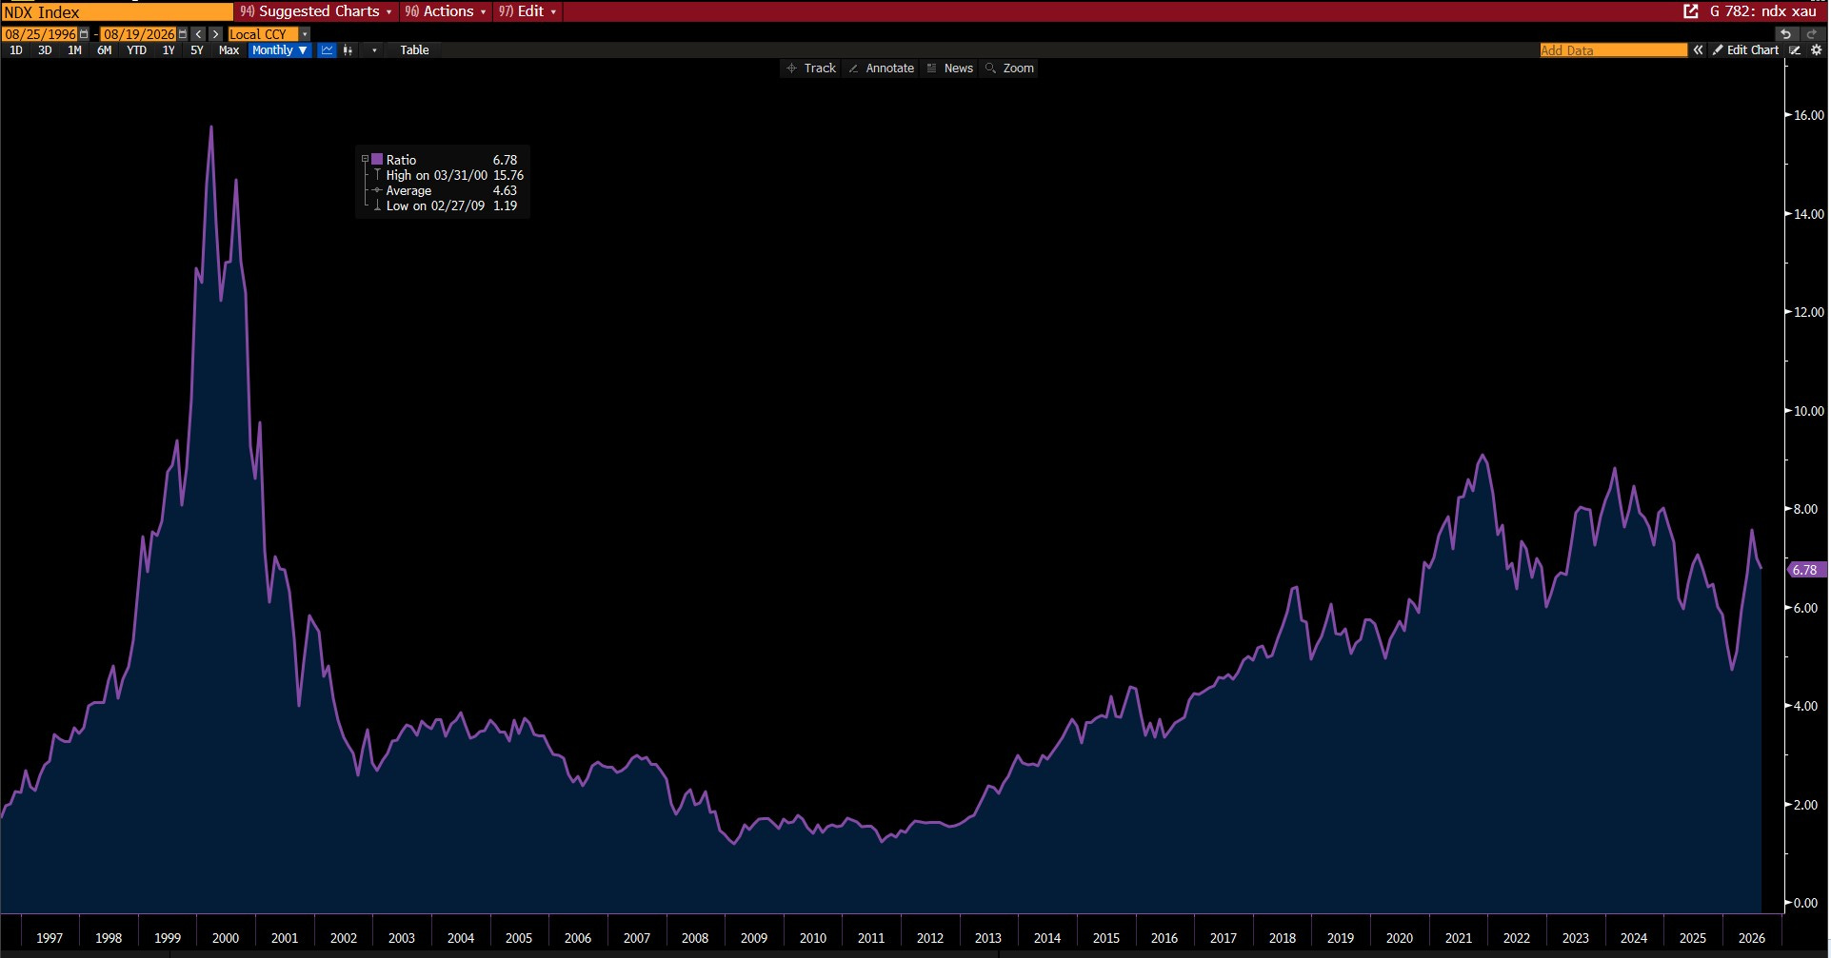The height and width of the screenshot is (958, 1831).
Task: Click the 6.78 current value label on axis
Action: [x=1805, y=570]
